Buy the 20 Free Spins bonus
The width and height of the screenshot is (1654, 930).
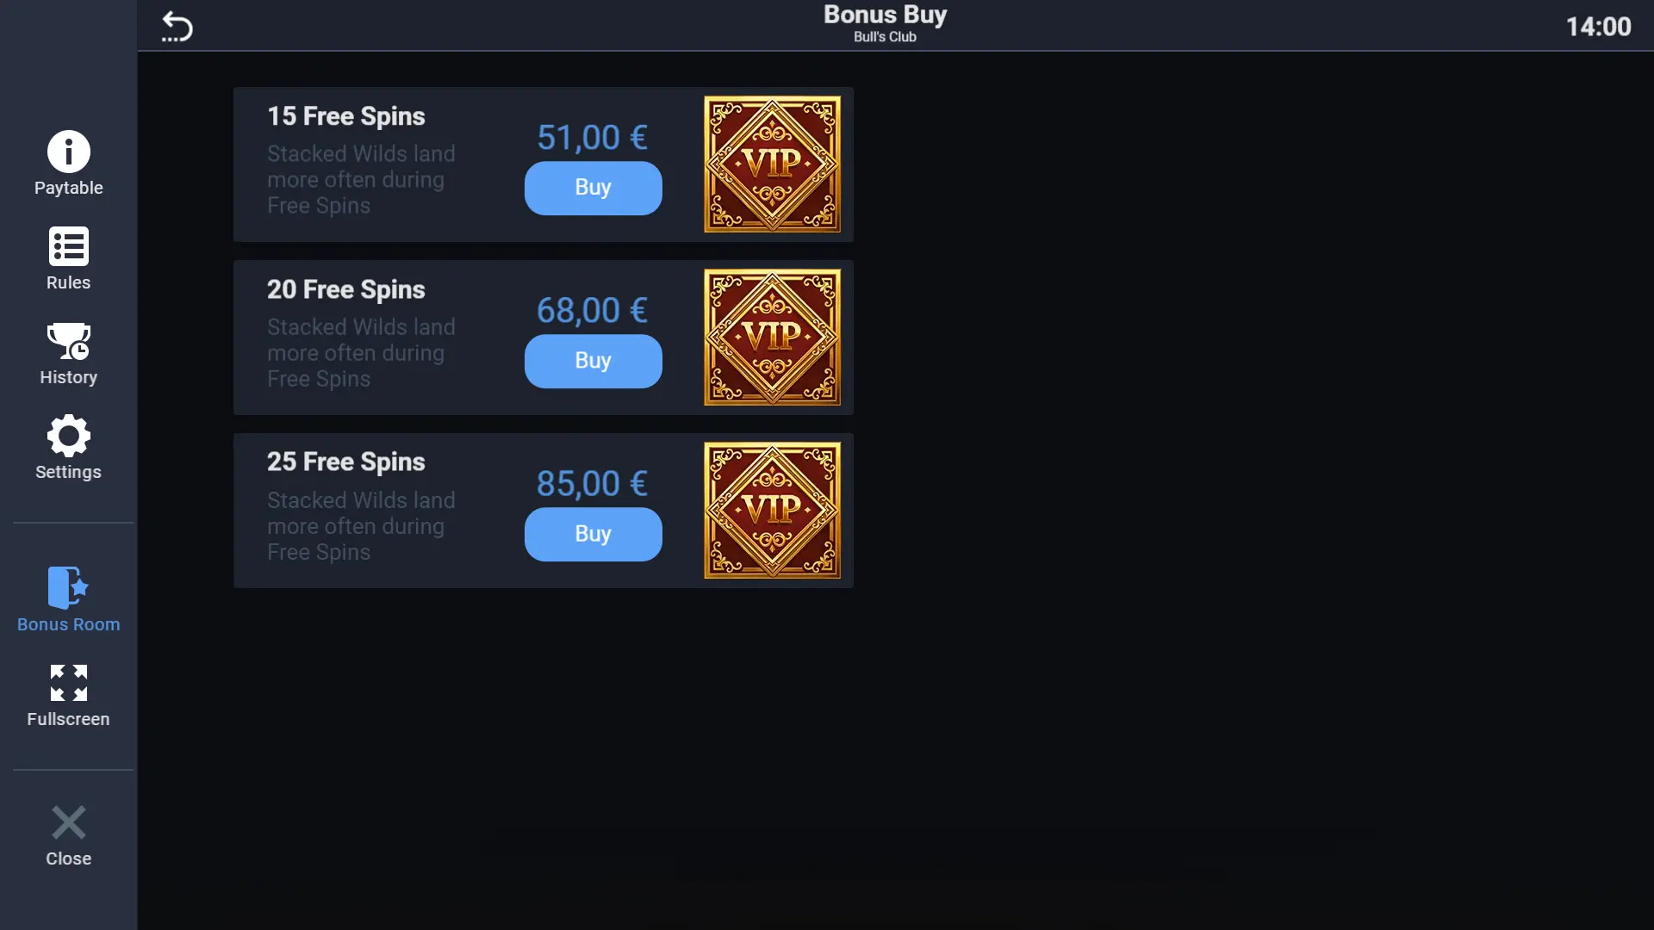pos(593,361)
